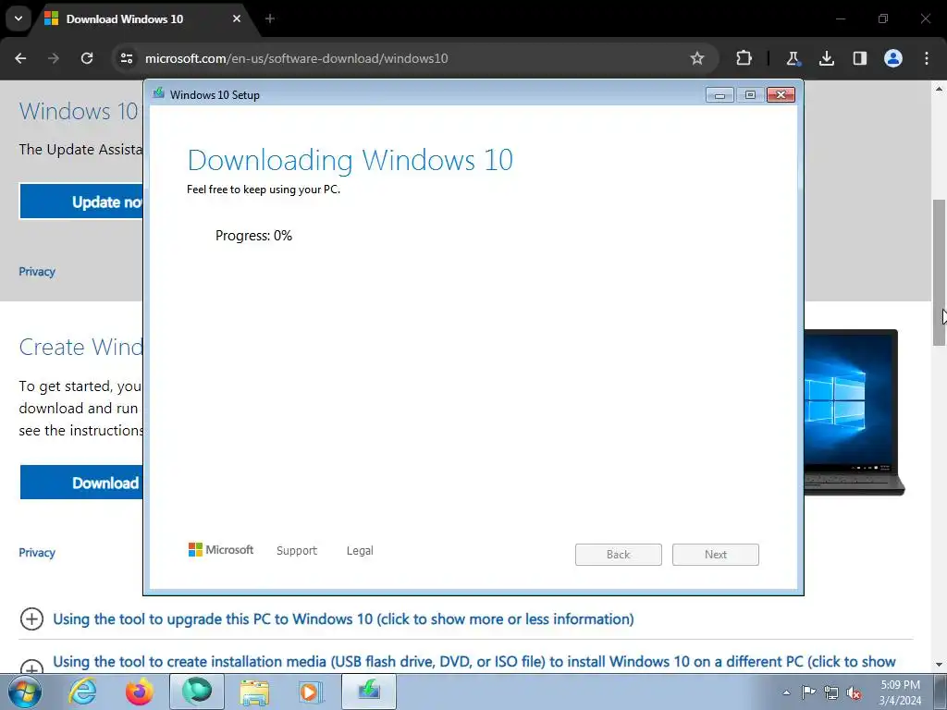Open Legal link in Setup window

pos(360,550)
